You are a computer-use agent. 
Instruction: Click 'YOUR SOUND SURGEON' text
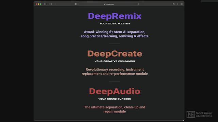tap(115, 99)
